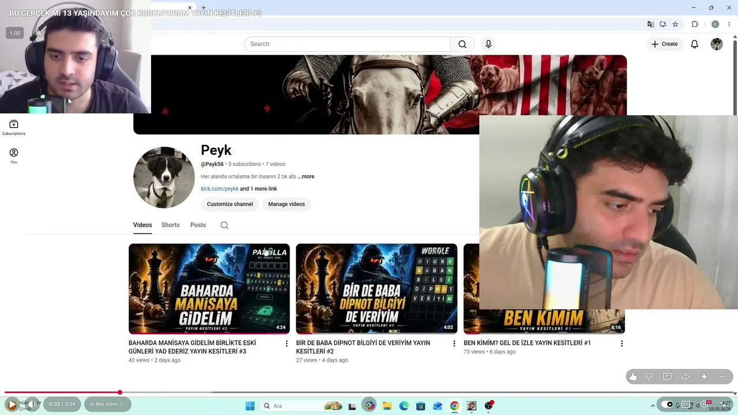Screen dimensions: 738x415
Task: Click Manage videos
Action: [287, 204]
